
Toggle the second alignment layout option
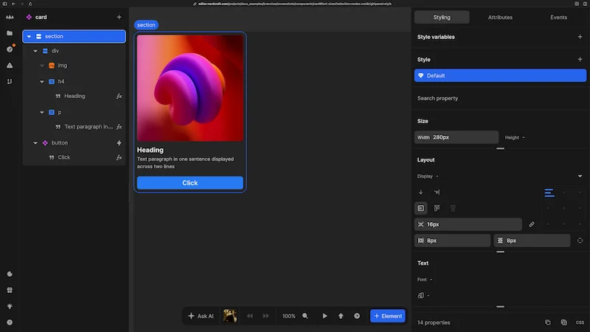[437, 208]
